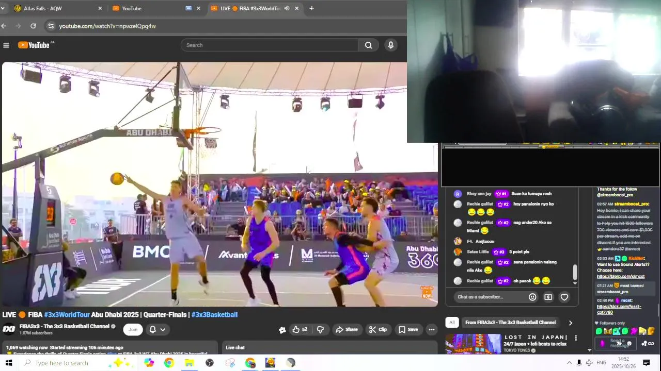The image size is (661, 371).
Task: Open OBS Studio from the taskbar
Action: pos(209,363)
